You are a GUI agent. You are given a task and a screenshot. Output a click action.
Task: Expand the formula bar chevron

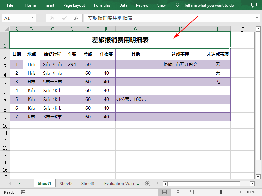(257, 18)
